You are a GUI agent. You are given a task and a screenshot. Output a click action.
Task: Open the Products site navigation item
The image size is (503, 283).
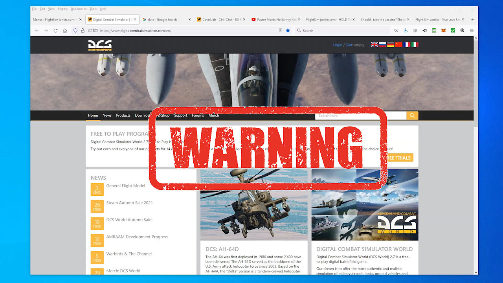(x=123, y=116)
